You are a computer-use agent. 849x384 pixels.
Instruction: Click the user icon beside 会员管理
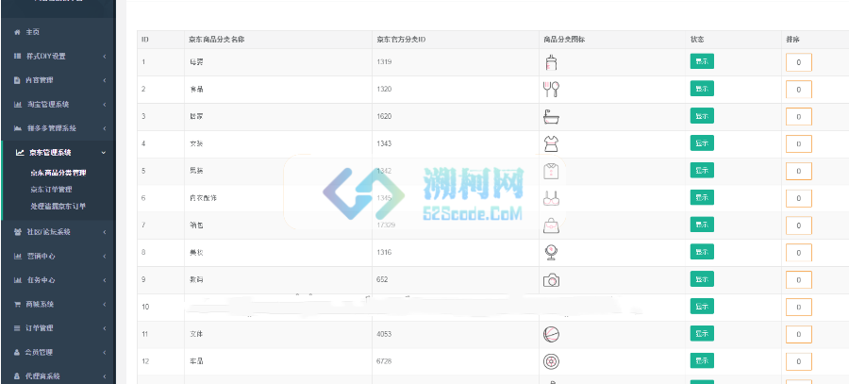[17, 352]
